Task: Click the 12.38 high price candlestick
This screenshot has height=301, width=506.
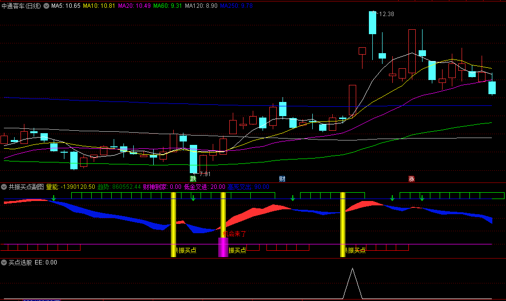Action: [x=372, y=22]
